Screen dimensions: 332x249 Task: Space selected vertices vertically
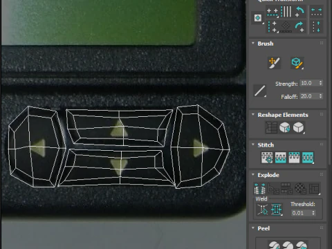tap(316, 27)
